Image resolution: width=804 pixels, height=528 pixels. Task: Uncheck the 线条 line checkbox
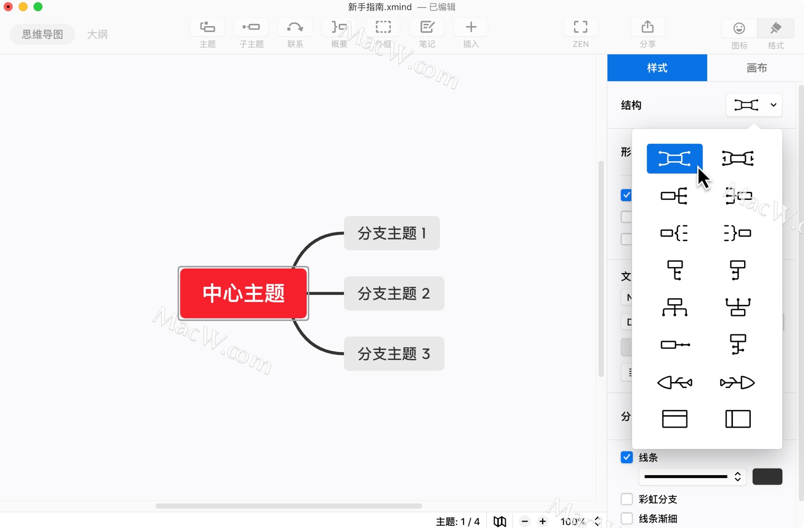click(x=626, y=457)
